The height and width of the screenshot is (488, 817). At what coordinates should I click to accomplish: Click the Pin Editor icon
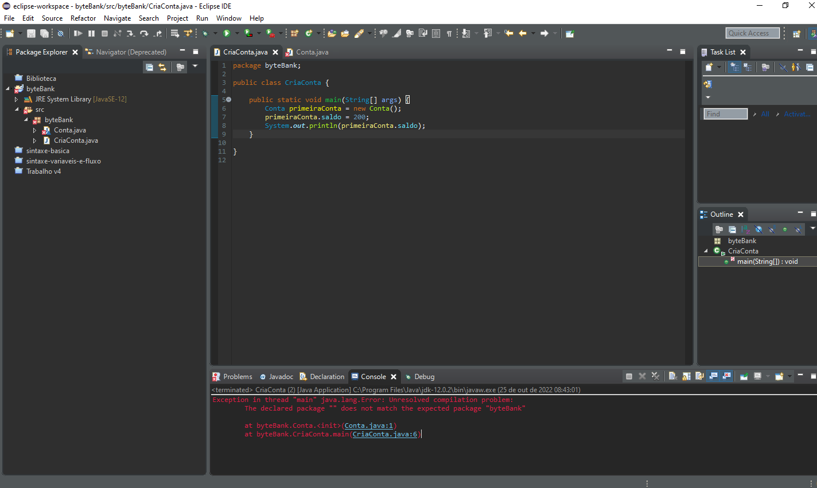click(570, 33)
